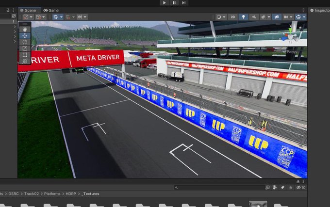Click the favorites star icon

coord(290,188)
